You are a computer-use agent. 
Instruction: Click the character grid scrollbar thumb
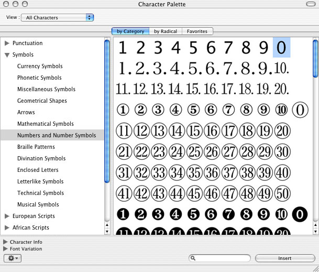315,59
